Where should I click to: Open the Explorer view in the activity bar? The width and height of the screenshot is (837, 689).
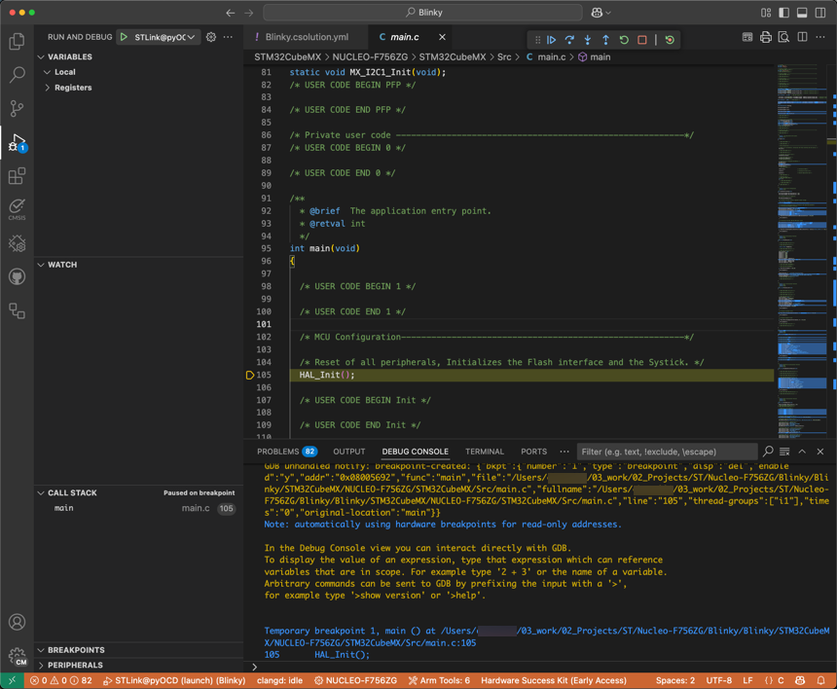click(18, 42)
